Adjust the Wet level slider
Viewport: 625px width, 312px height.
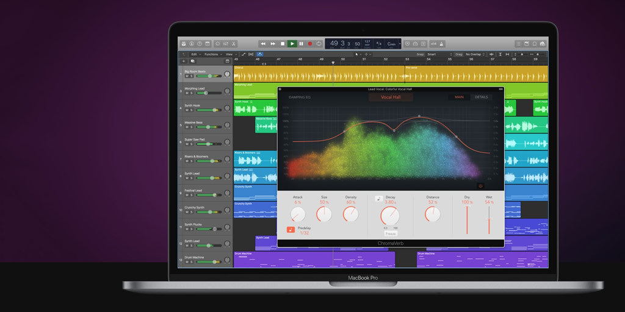[x=489, y=220]
